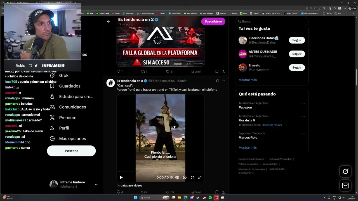Open Grok from the sidebar

(x=59, y=75)
